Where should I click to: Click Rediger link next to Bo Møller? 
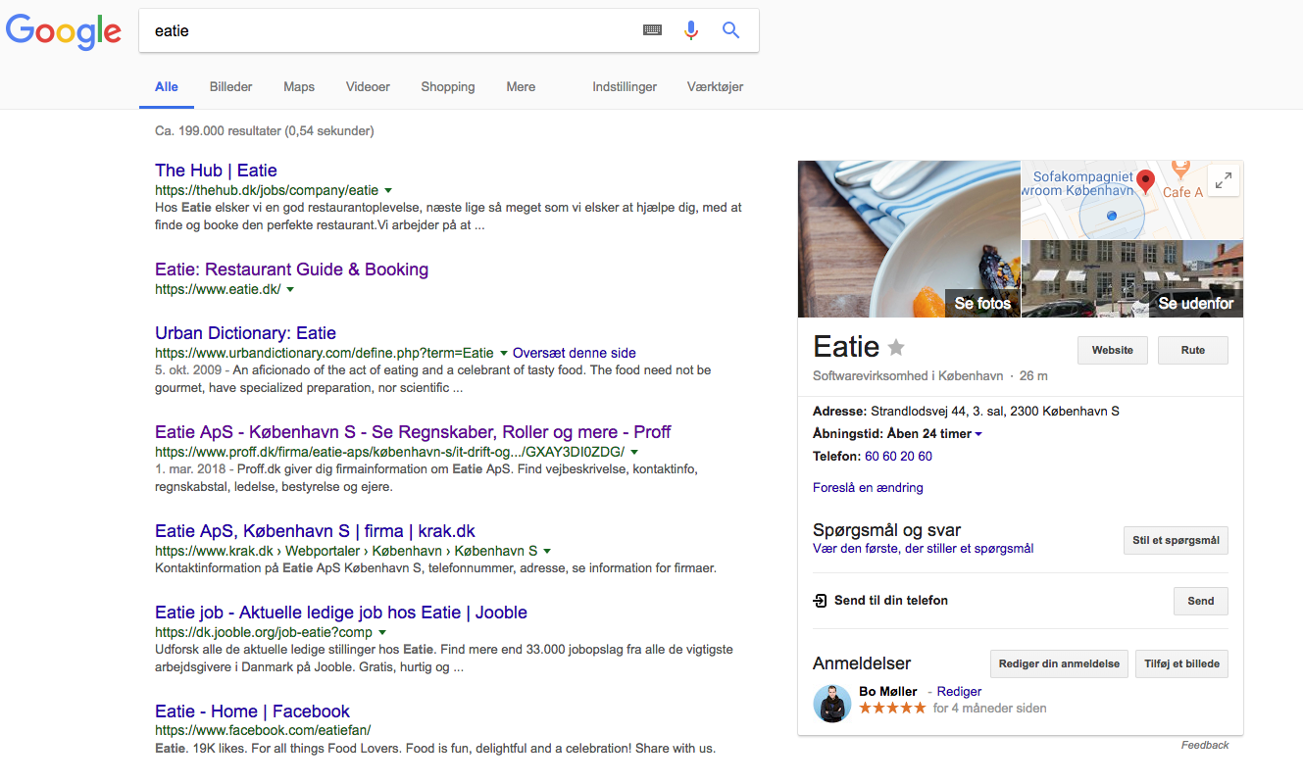point(959,692)
